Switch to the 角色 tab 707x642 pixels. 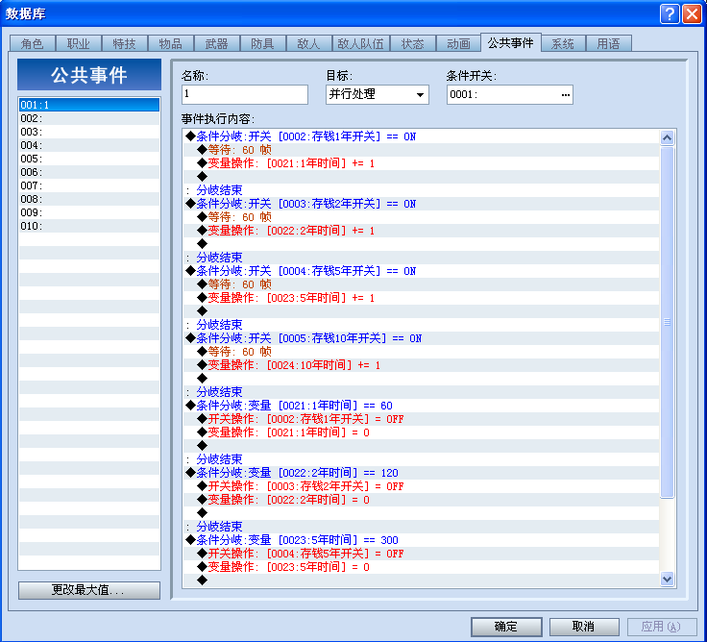pos(32,44)
